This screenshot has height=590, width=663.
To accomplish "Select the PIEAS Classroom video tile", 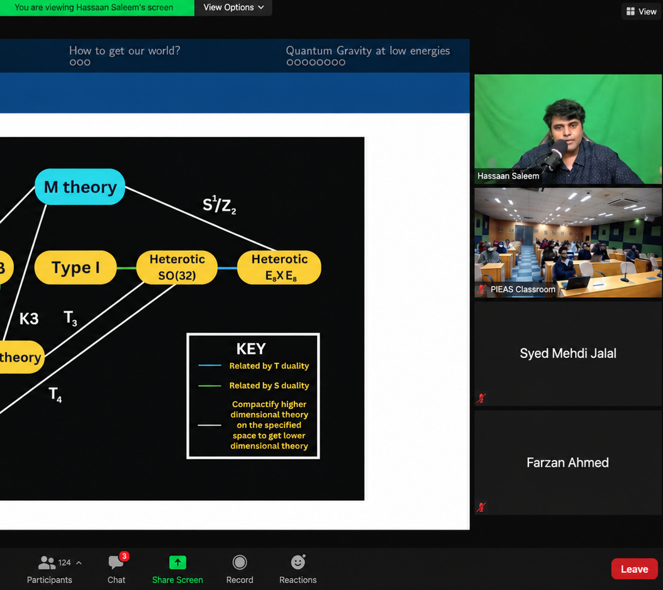I will [x=568, y=243].
